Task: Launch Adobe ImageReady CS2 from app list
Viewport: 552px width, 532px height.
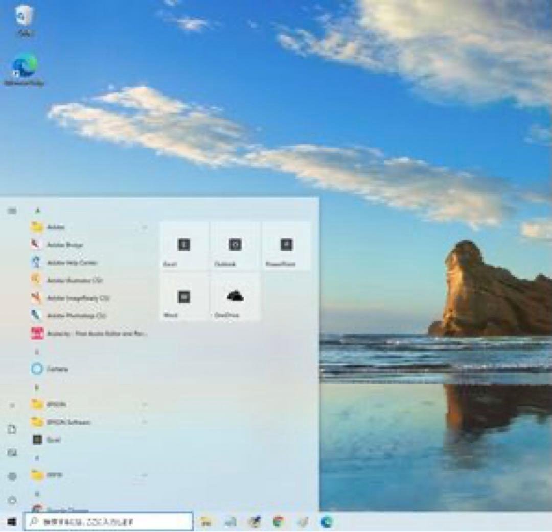Action: click(90, 298)
